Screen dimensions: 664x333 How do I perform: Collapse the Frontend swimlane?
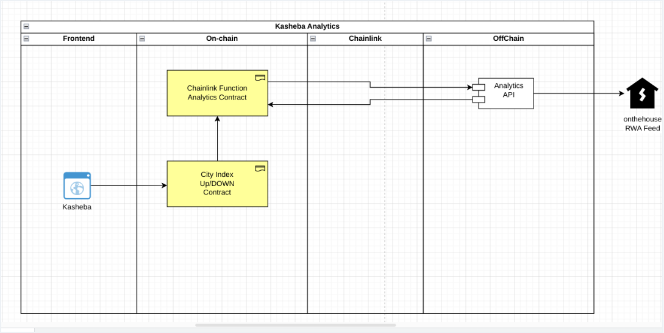pos(26,39)
